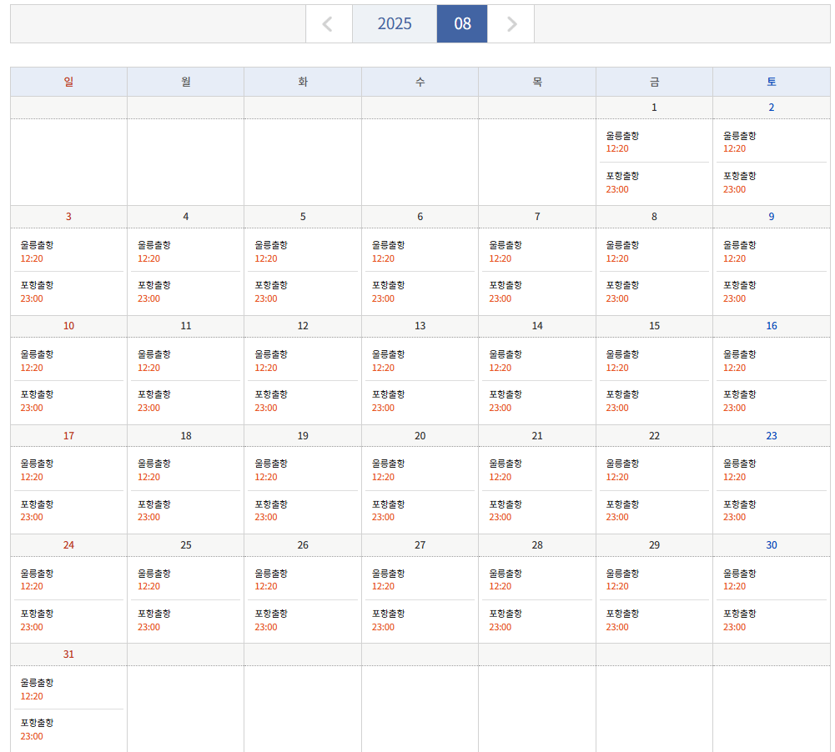Choose 울릉출항 12:20 on August 27

[x=388, y=579]
